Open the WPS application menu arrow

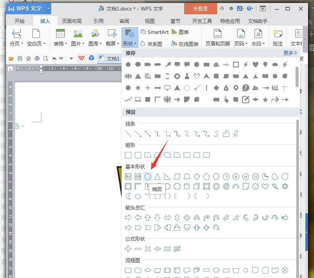[48, 9]
